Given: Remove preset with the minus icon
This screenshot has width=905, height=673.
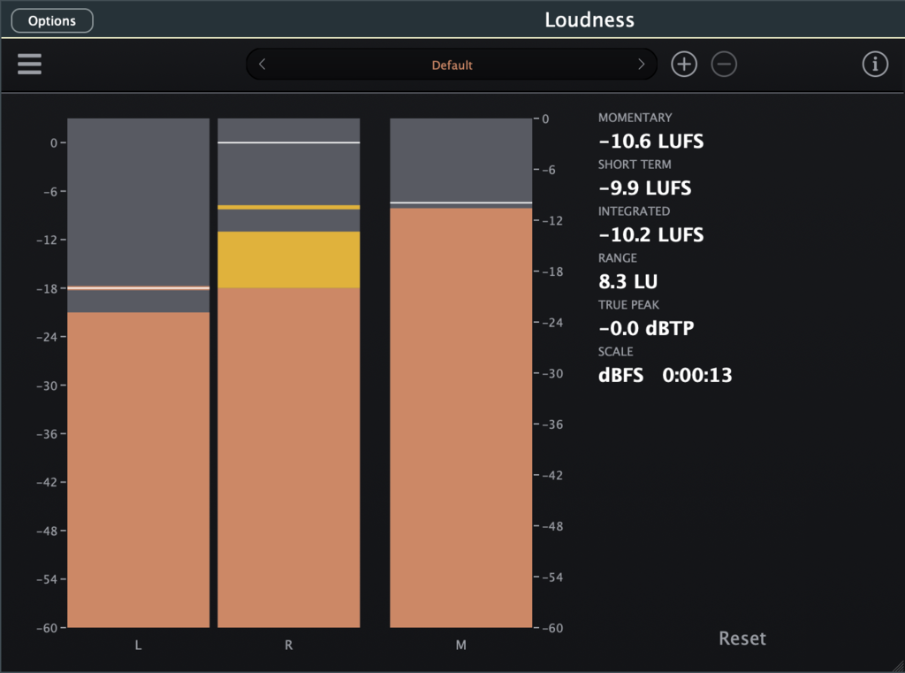Looking at the screenshot, I should click(724, 65).
